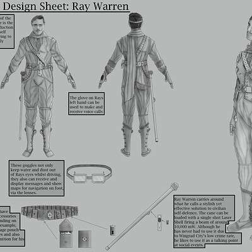Click the 'Design Sheet: Ray Warren' title
The height and width of the screenshot is (252, 252).
coord(66,6)
